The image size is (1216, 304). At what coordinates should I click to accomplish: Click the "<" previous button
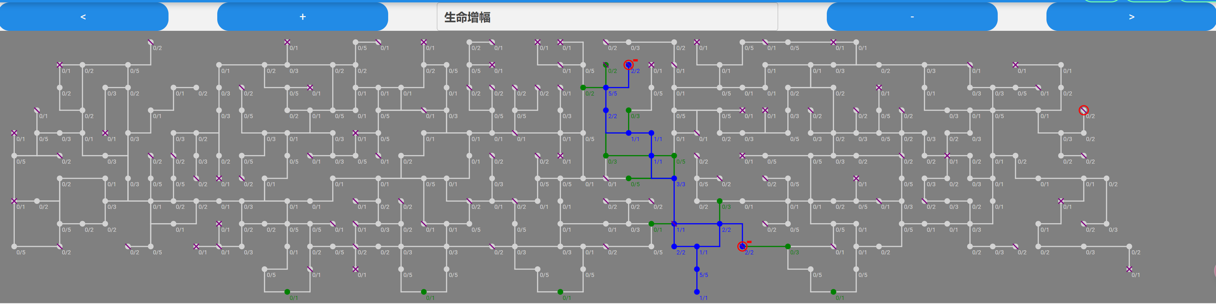tap(83, 16)
